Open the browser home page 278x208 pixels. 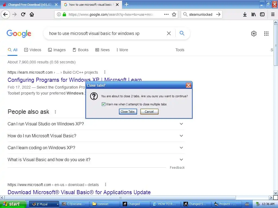(x=32, y=14)
